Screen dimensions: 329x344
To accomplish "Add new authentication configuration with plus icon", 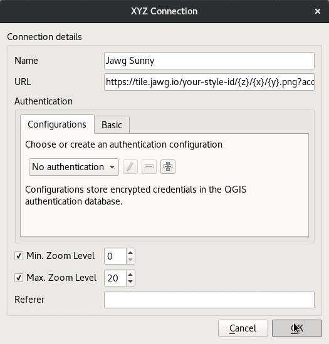I will 168,167.
